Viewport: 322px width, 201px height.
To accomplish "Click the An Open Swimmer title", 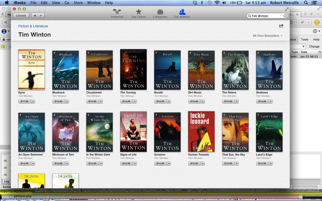I will 31,155.
